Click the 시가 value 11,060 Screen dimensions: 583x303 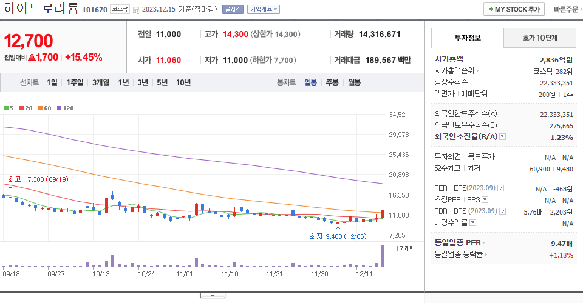pyautogui.click(x=168, y=60)
